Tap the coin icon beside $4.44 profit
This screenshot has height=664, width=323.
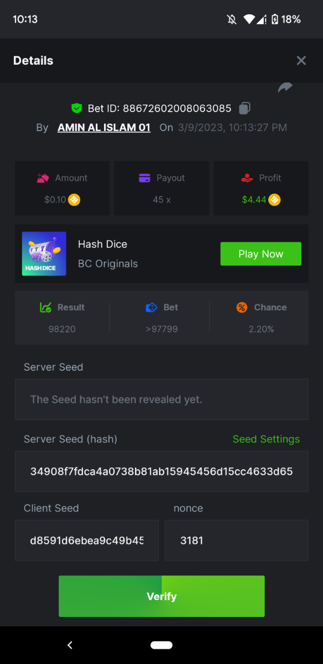[274, 200]
